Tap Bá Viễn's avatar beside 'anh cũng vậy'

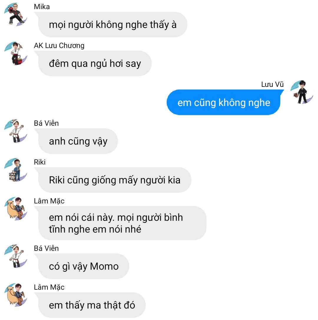point(16,131)
